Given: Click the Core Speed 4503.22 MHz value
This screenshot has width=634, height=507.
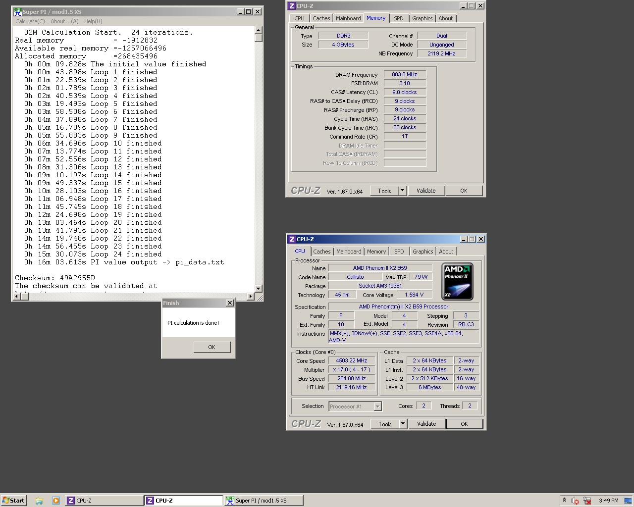Looking at the screenshot, I should tap(352, 360).
